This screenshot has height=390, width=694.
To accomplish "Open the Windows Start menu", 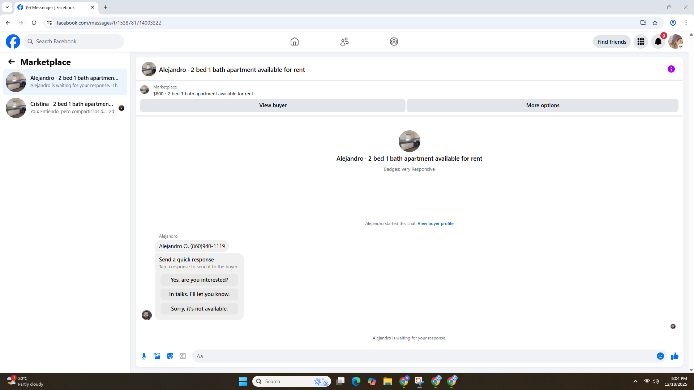I will click(243, 381).
